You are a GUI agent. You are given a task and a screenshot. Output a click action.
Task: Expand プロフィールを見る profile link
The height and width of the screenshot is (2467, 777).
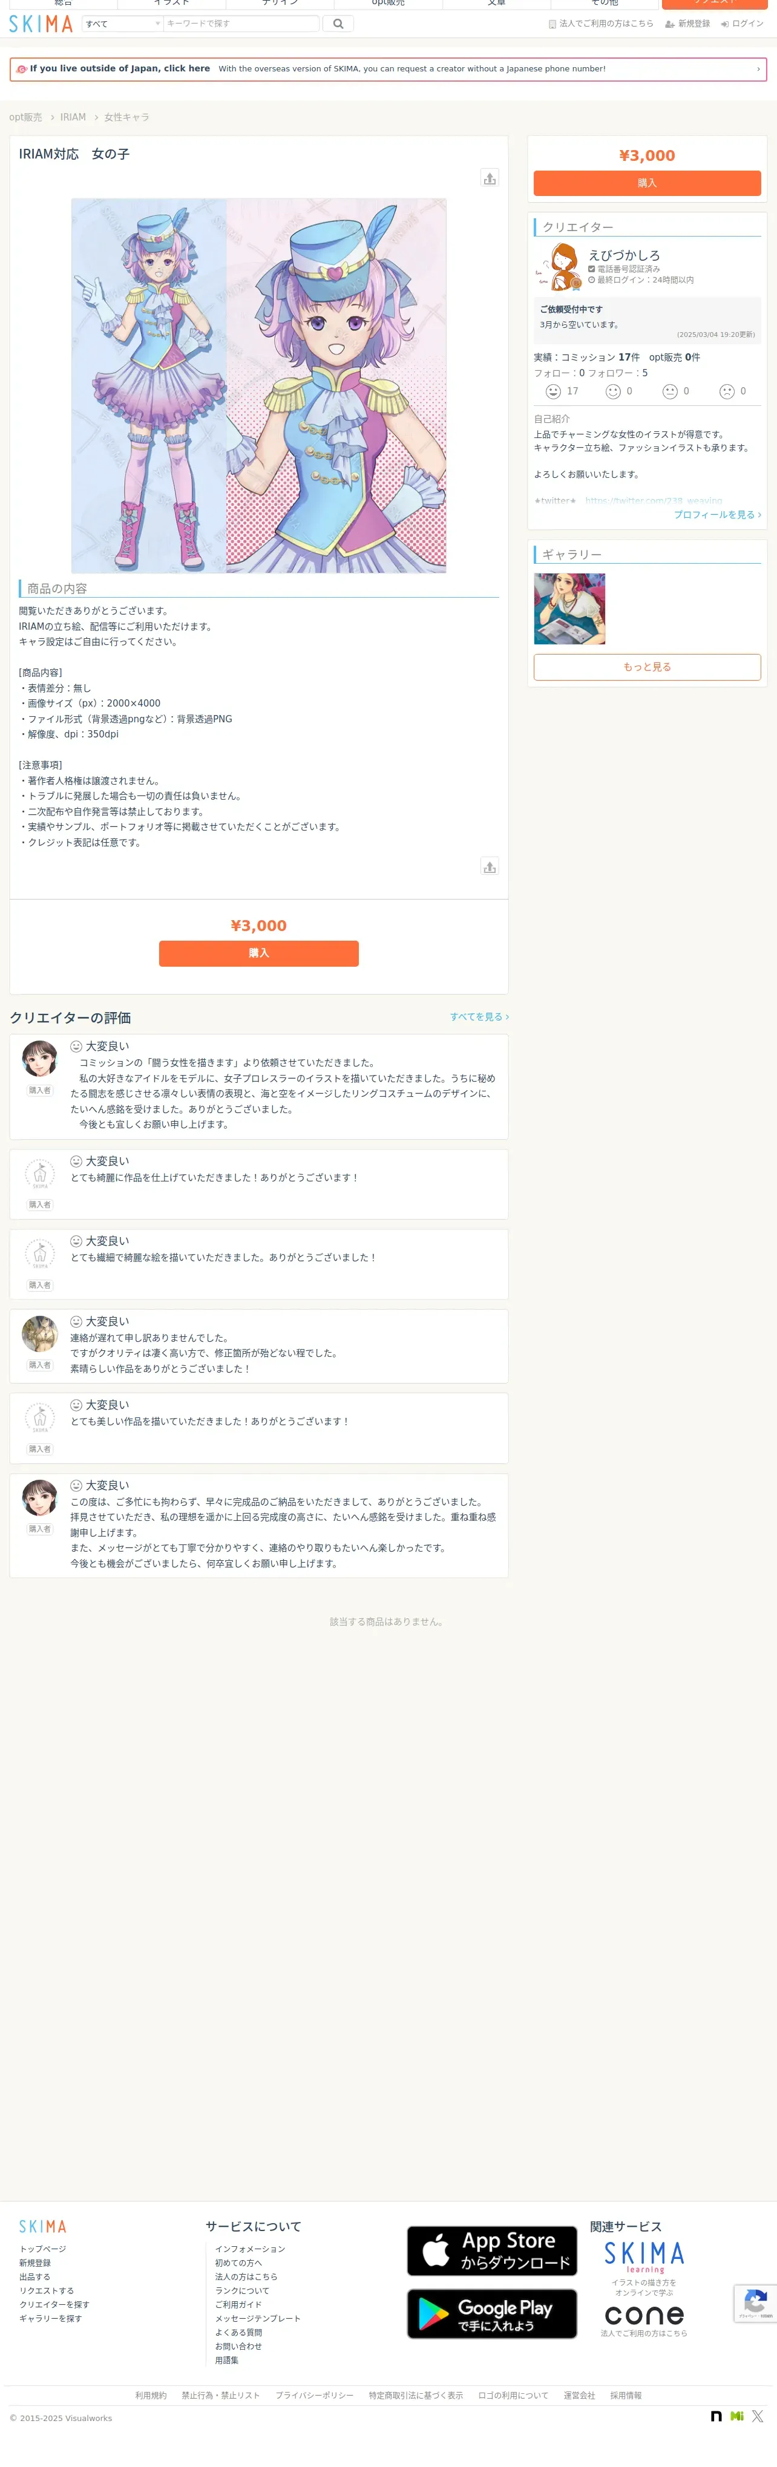(718, 514)
